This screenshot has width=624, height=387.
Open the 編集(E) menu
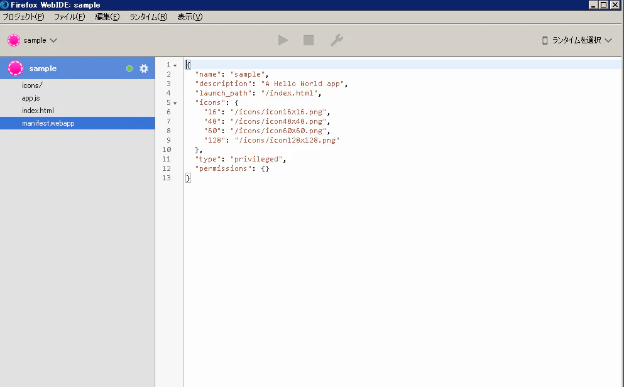107,17
